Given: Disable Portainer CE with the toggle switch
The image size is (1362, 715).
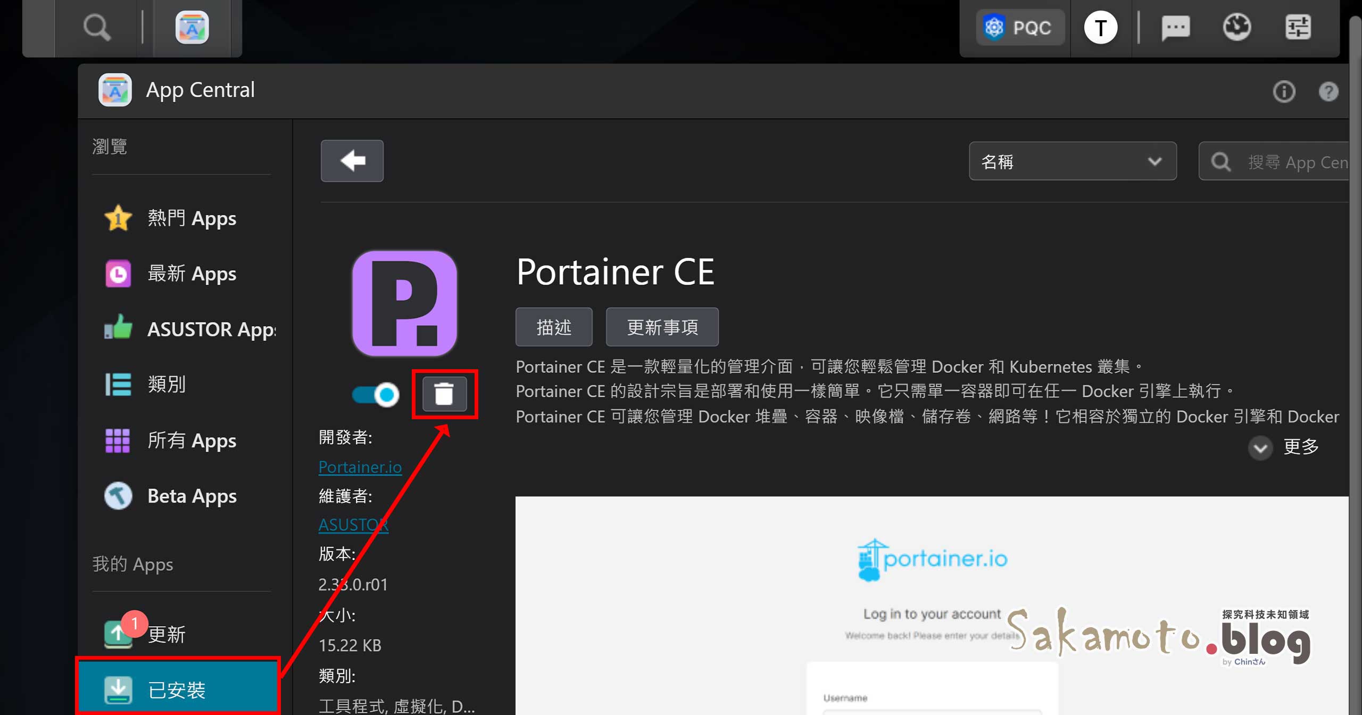Looking at the screenshot, I should click(x=375, y=394).
